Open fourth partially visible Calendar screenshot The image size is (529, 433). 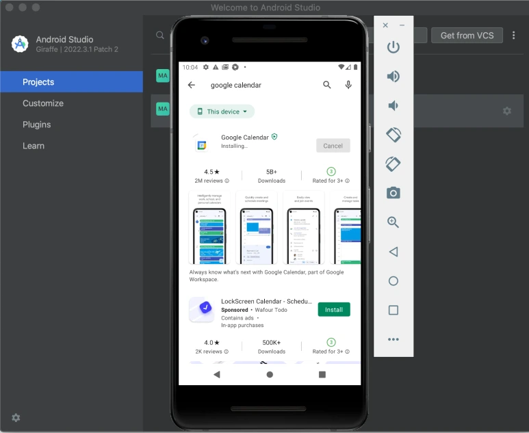346,228
